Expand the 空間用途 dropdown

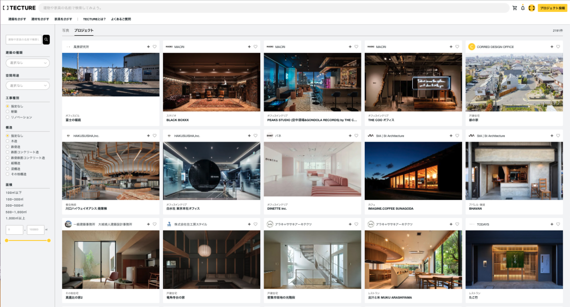pos(28,86)
